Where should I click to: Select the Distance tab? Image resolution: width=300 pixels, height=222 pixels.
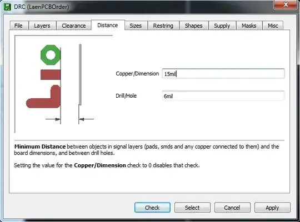click(x=108, y=25)
